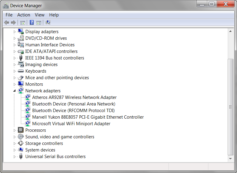Select Bluetooth Device (RFCOMM Protocol TDI)

73,111
